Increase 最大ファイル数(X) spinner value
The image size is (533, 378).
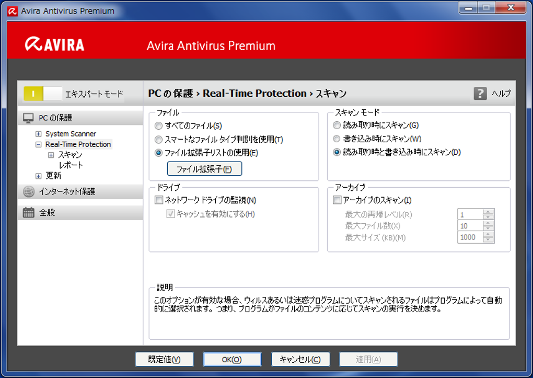(x=488, y=223)
